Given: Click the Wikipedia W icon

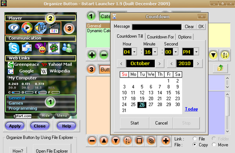Looking at the screenshot, I should 44,71.
